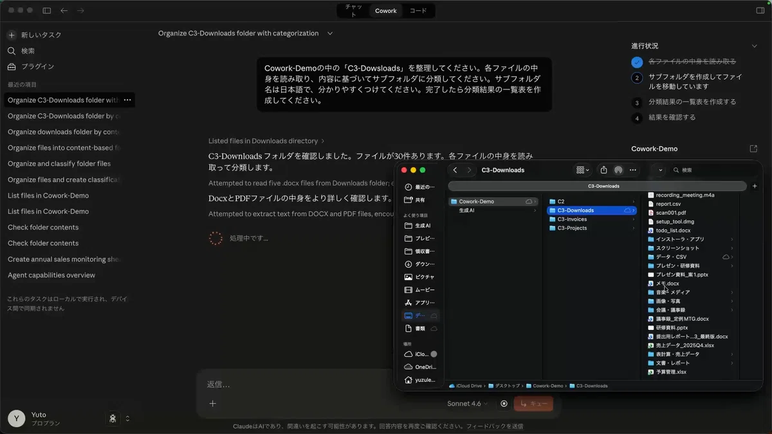Switch to the Cowork tab
This screenshot has width=772, height=434.
click(386, 11)
